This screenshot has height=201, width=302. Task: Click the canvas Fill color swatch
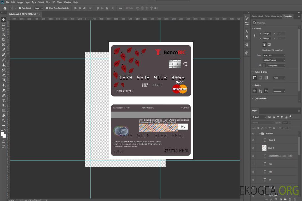(x=264, y=66)
